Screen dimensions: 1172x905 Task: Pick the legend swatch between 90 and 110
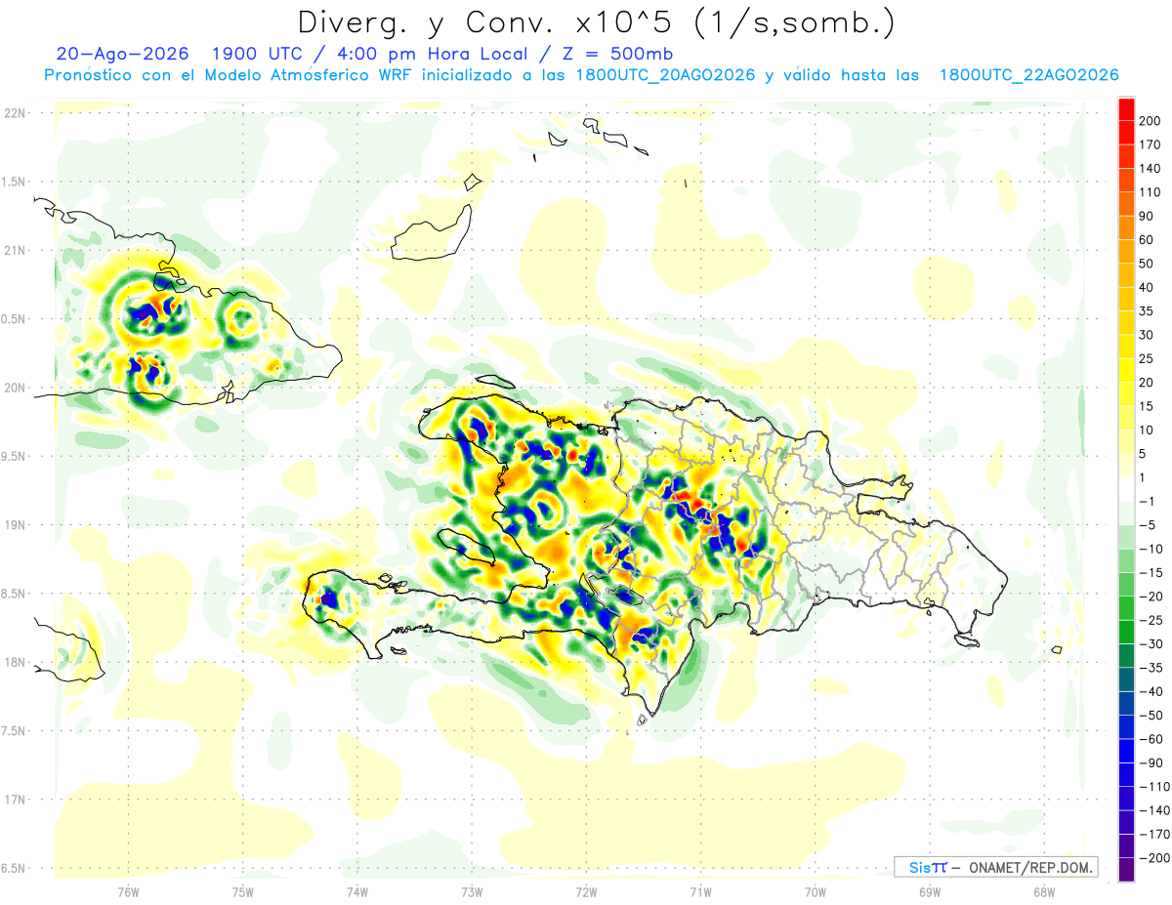(1126, 204)
